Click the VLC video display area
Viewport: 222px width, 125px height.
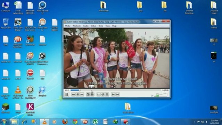coord(116,58)
